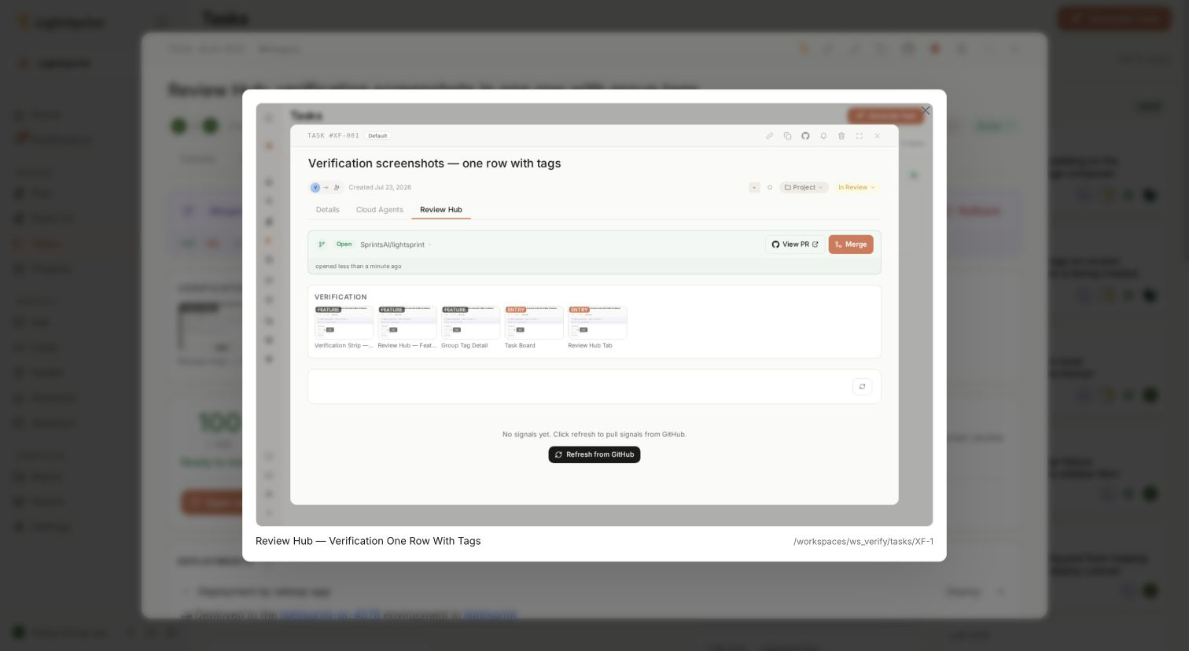Click the TASK #XF-001 identifier
The height and width of the screenshot is (651, 1189).
333,136
